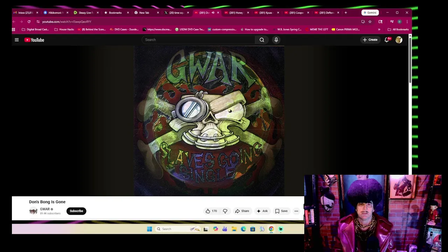Switch to Sleazy Live tab
The image size is (448, 252).
click(x=86, y=13)
